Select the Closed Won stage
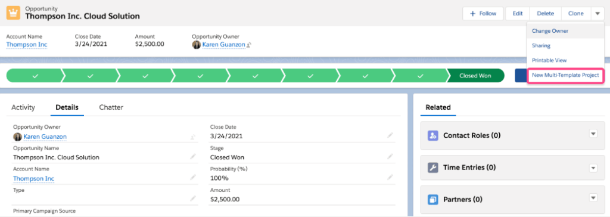Image resolution: width=610 pixels, height=217 pixels. tap(475, 76)
